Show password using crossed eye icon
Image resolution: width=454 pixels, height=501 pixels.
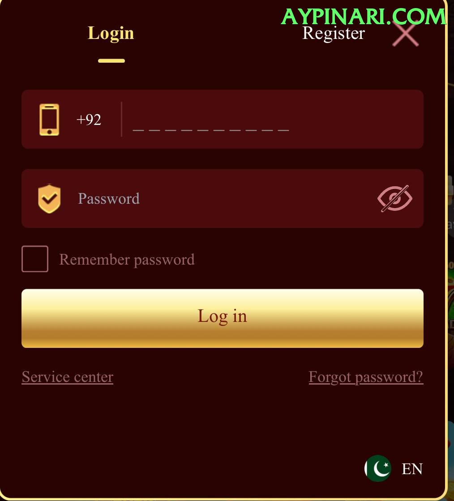click(395, 198)
